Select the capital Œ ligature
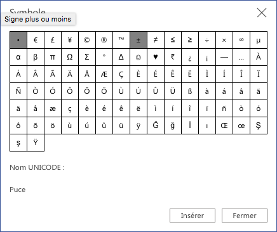This screenshot has width=277, height=232. (224, 126)
